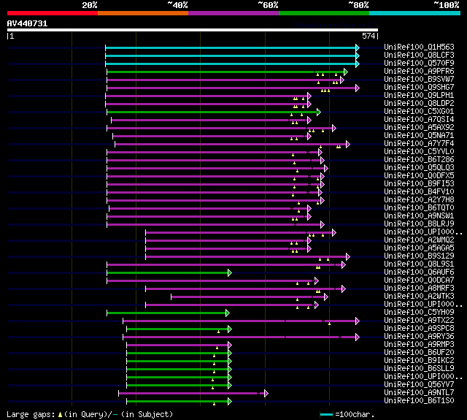Click the UniRef100_Q1H563 hit label
Screen dimensions: 467x420
pyautogui.click(x=419, y=47)
